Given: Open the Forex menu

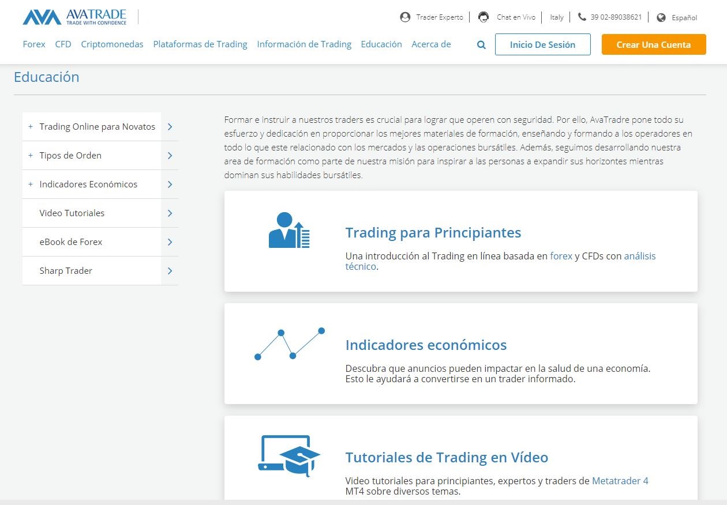Looking at the screenshot, I should pyautogui.click(x=34, y=44).
